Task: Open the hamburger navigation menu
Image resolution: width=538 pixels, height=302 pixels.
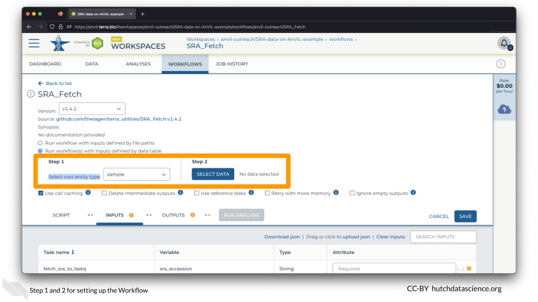Action: tap(34, 43)
